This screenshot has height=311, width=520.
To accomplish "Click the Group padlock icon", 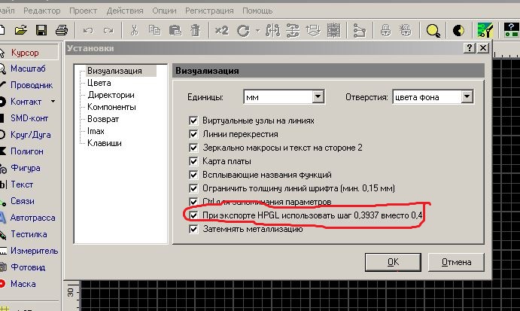I will point(385,31).
